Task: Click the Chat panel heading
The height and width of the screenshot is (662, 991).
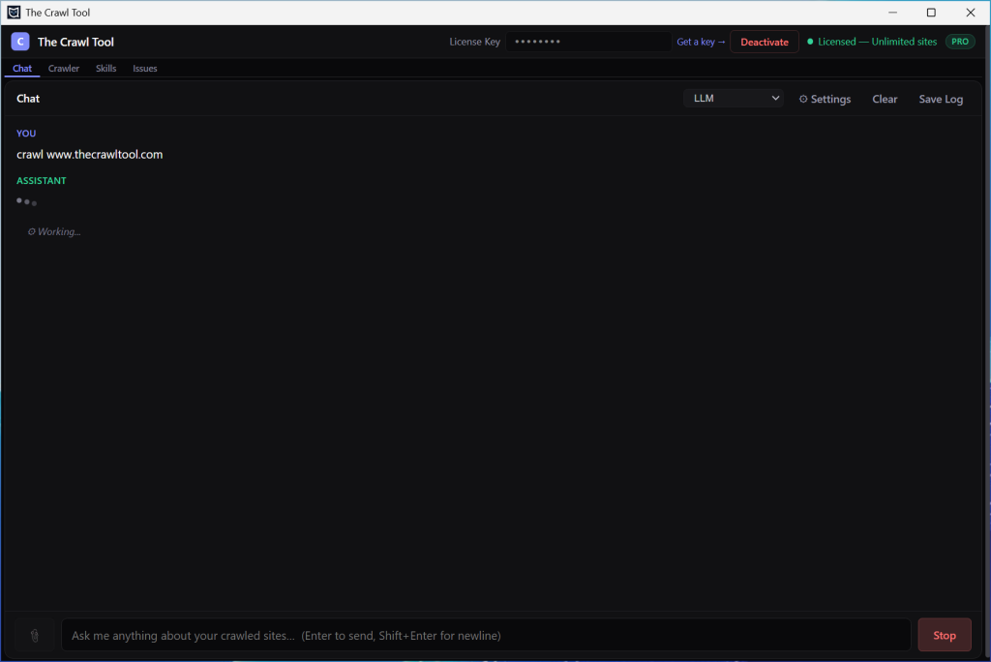Action: 28,99
